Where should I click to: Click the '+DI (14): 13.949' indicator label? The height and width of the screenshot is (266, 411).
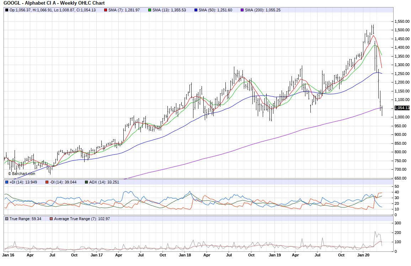(23, 182)
